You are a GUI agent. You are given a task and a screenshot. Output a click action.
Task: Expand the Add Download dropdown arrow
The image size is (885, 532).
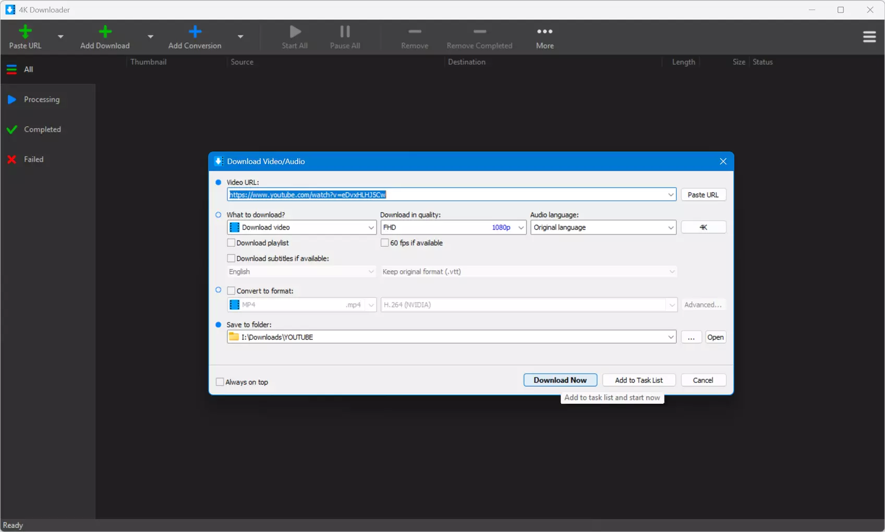coord(150,37)
